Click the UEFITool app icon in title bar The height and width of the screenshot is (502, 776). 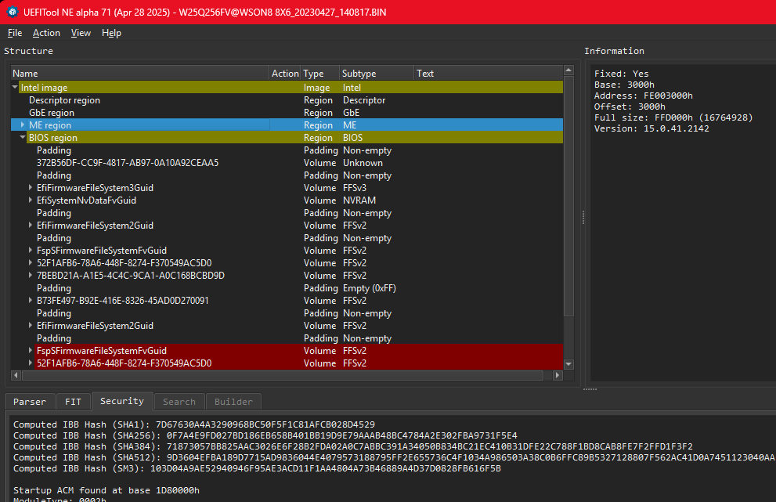click(13, 12)
